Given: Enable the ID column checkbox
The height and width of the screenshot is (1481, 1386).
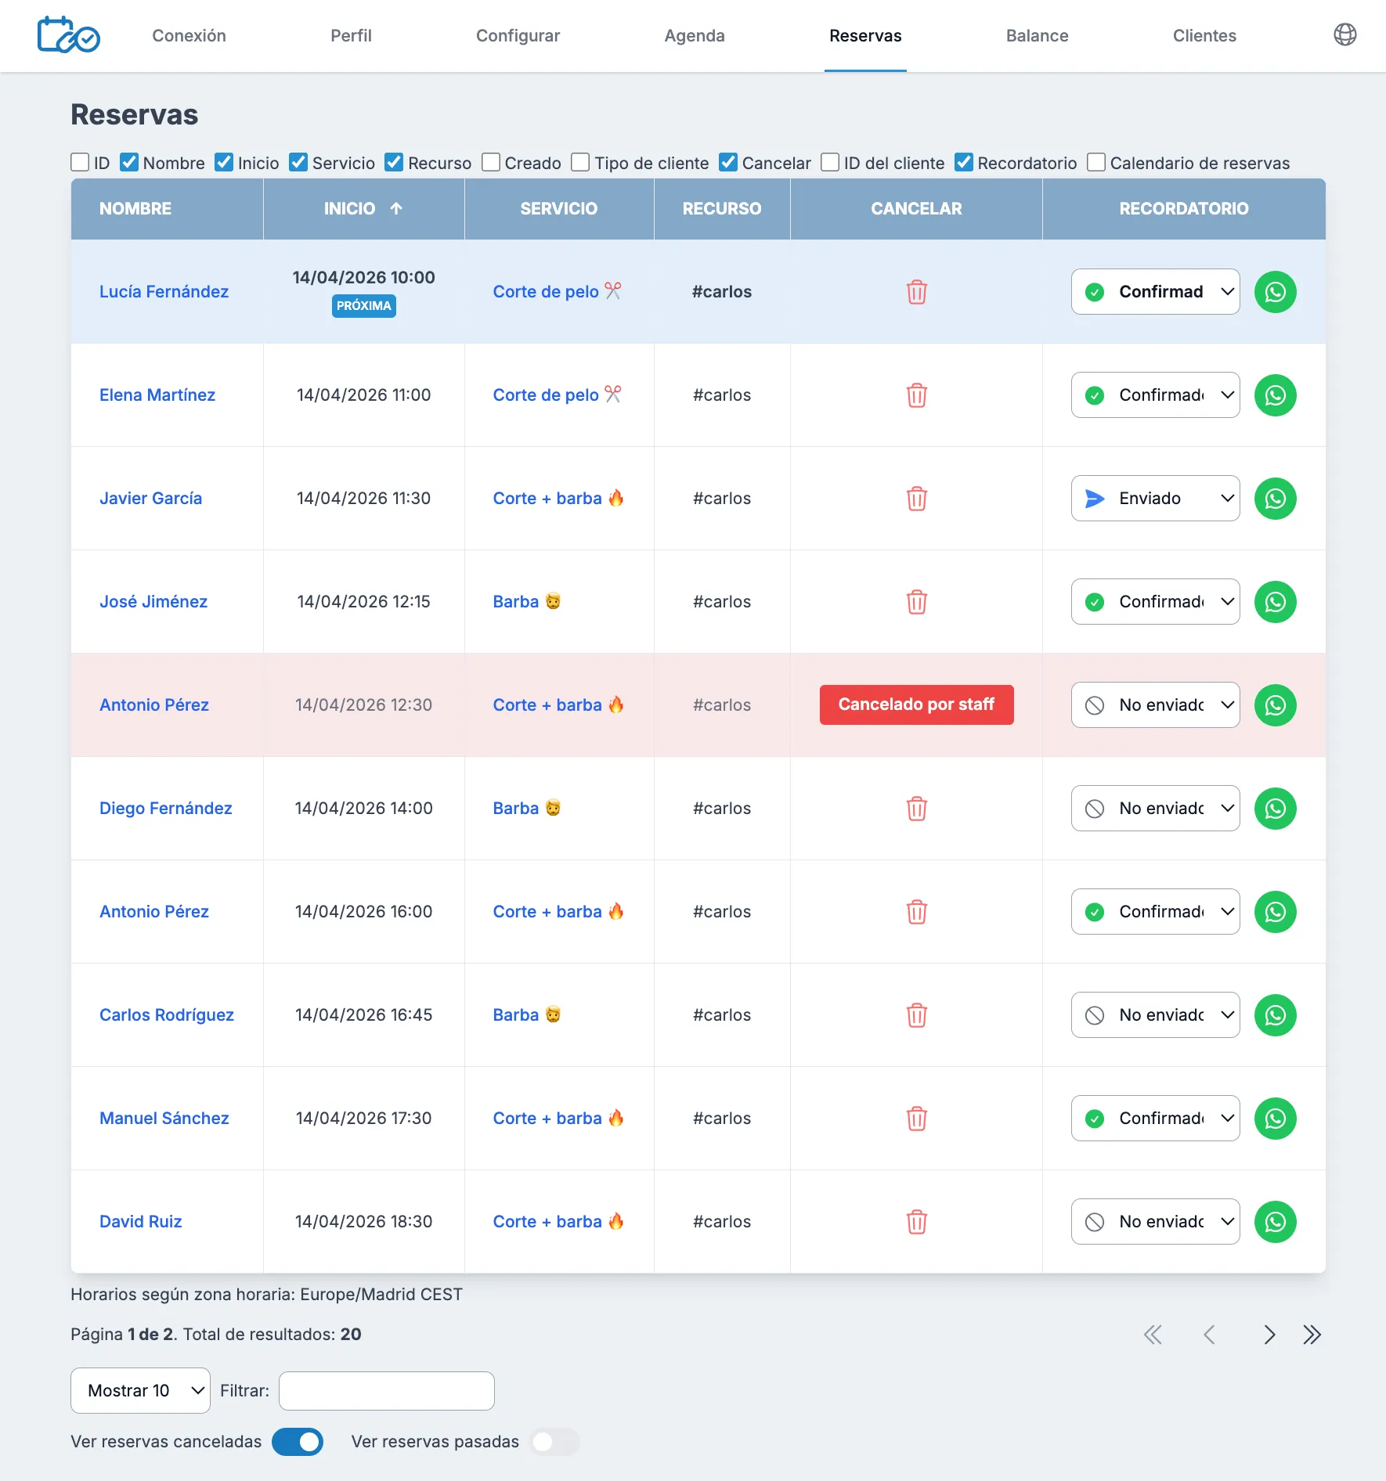Looking at the screenshot, I should tap(80, 163).
